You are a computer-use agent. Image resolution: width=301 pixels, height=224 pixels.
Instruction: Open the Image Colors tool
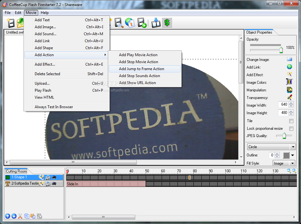click(x=289, y=82)
